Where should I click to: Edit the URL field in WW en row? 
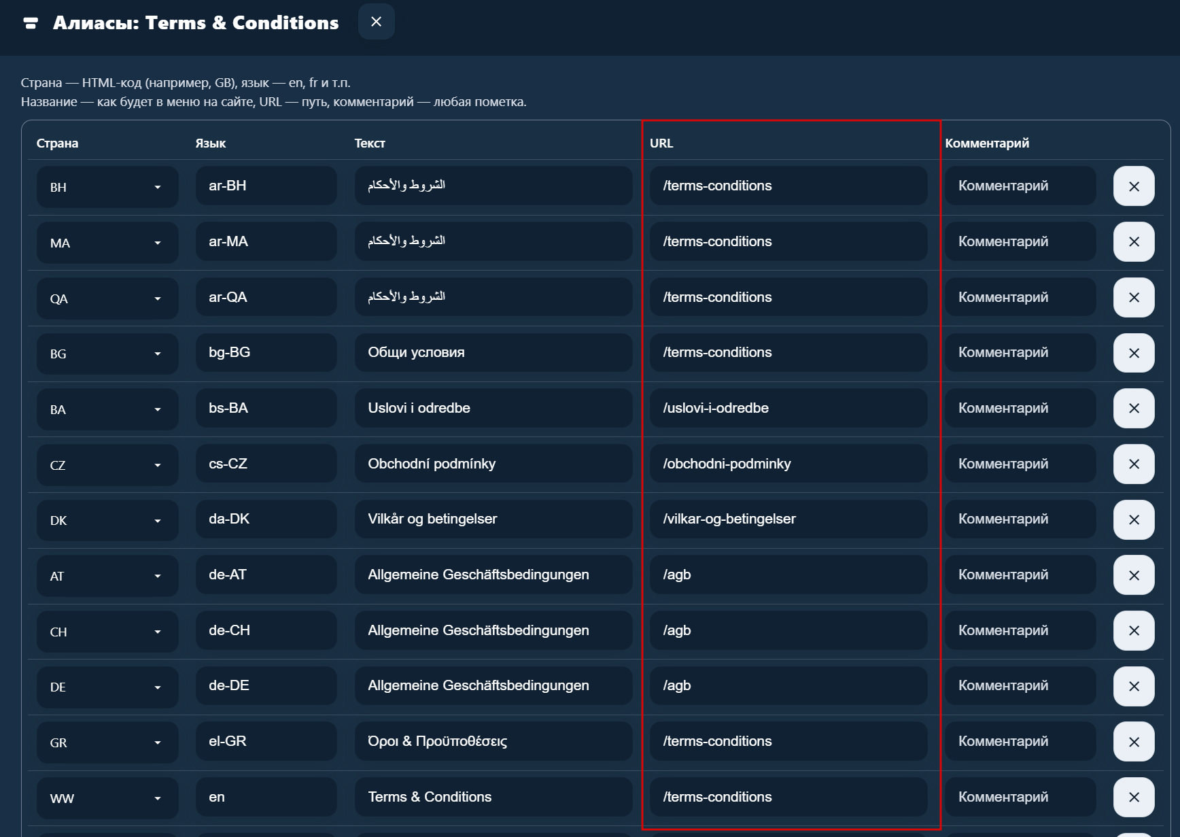coord(788,797)
